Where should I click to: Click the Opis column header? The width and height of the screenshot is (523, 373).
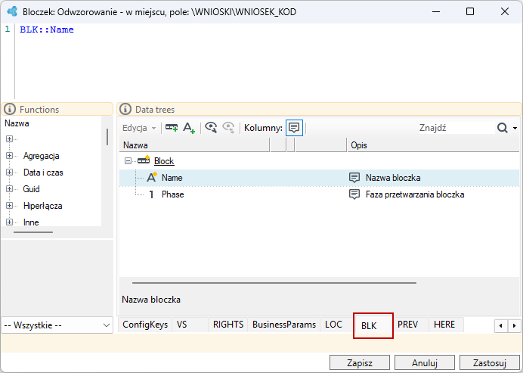click(x=433, y=145)
